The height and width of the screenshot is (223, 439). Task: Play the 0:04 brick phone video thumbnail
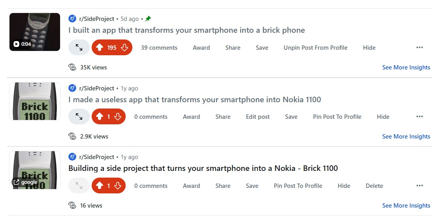coord(35,32)
